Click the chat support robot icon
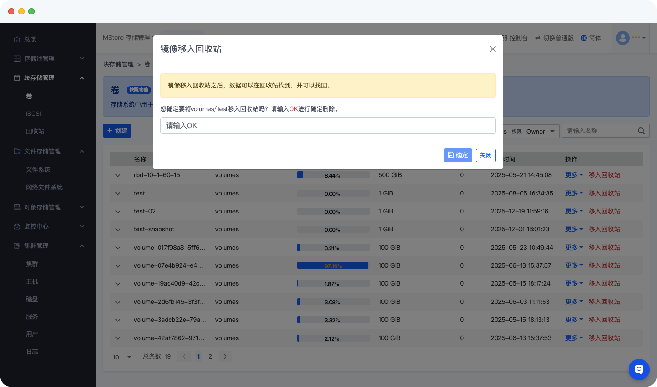 coord(639,370)
